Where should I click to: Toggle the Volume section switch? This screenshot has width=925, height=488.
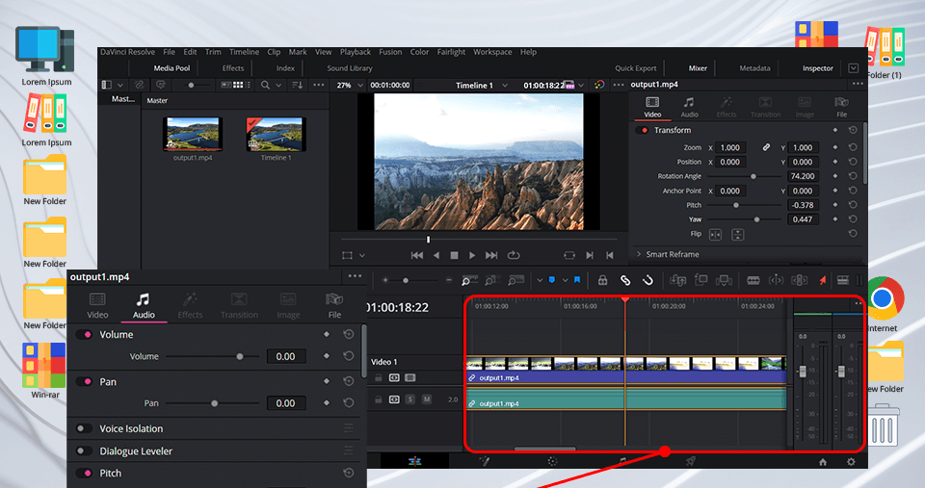(x=85, y=334)
